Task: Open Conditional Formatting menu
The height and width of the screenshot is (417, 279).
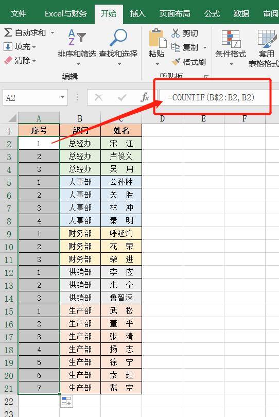Action: pos(231,47)
